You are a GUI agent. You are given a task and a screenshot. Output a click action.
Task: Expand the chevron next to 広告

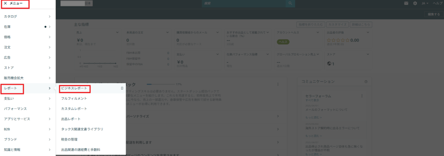pos(49,58)
